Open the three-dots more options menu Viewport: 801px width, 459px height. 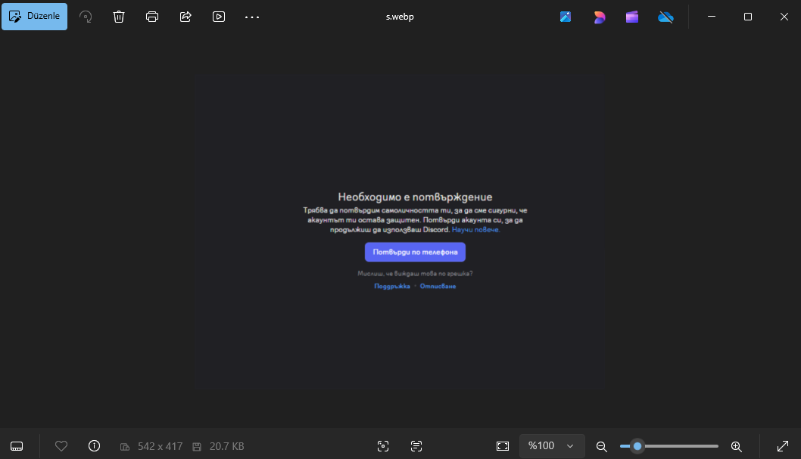(x=252, y=17)
